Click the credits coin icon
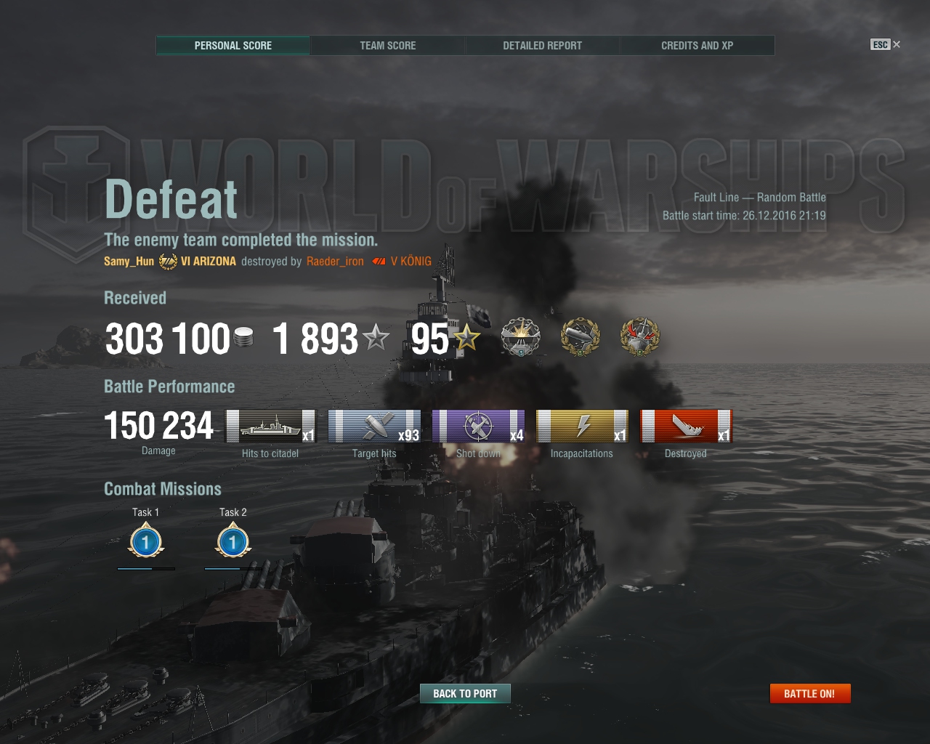This screenshot has height=744, width=930. point(244,337)
